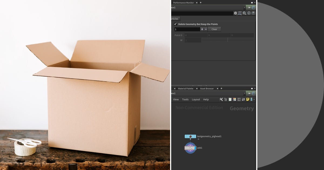Viewport: 324px width, 170px height.
Task: Open network editor display options wrench icon
Action: click(x=221, y=99)
